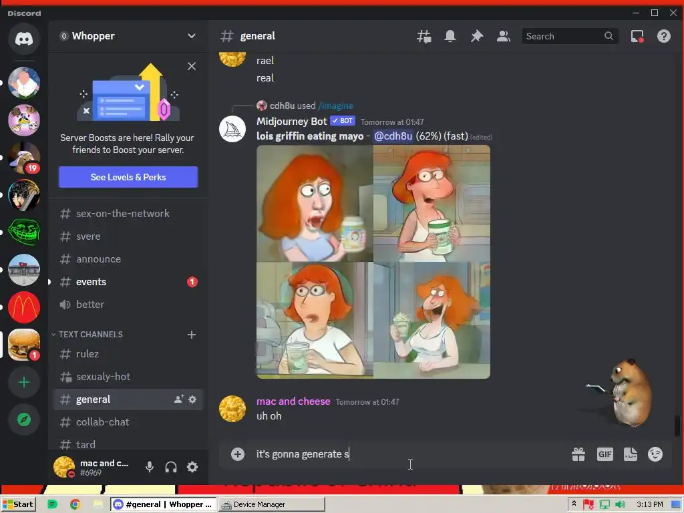Click taskbar volume speaker icon
Image resolution: width=684 pixels, height=513 pixels.
pyautogui.click(x=620, y=504)
